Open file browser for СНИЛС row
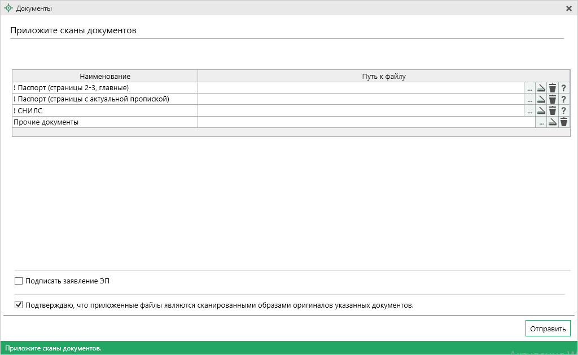Screen dimensions: 578x355 tap(529, 110)
